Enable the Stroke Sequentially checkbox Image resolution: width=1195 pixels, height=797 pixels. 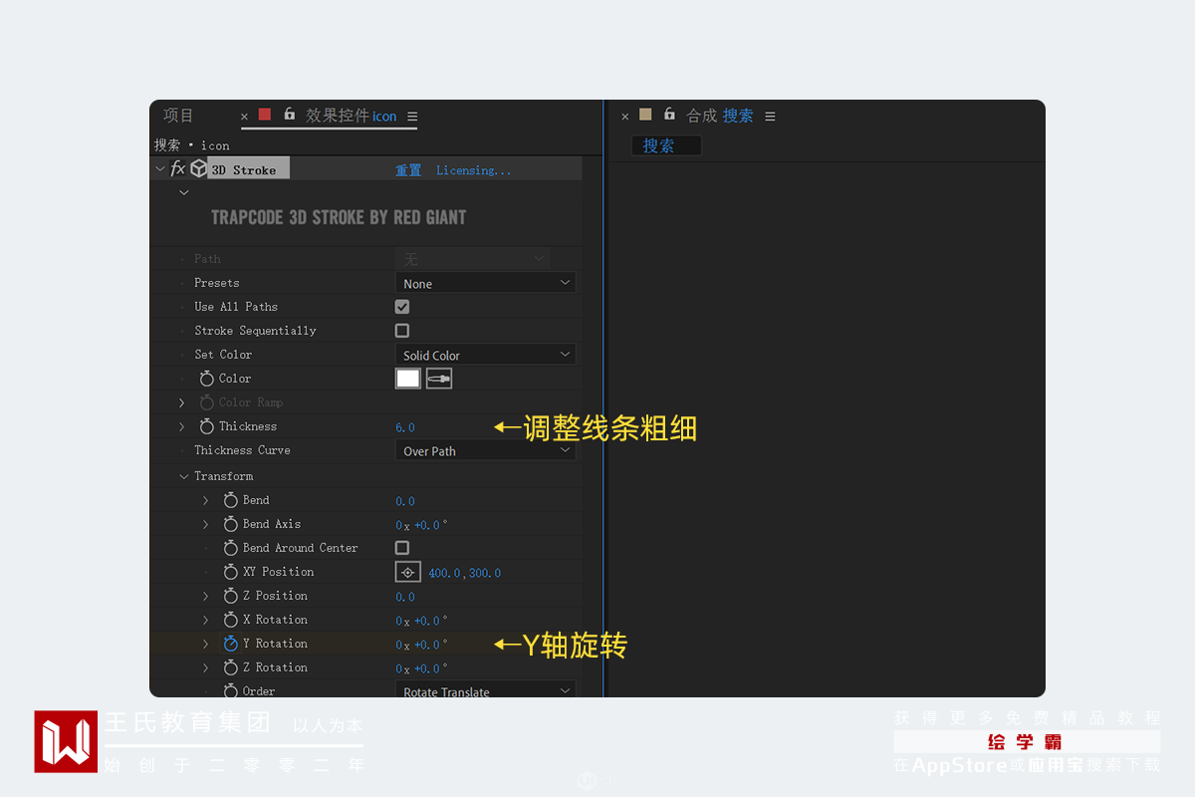pyautogui.click(x=402, y=331)
